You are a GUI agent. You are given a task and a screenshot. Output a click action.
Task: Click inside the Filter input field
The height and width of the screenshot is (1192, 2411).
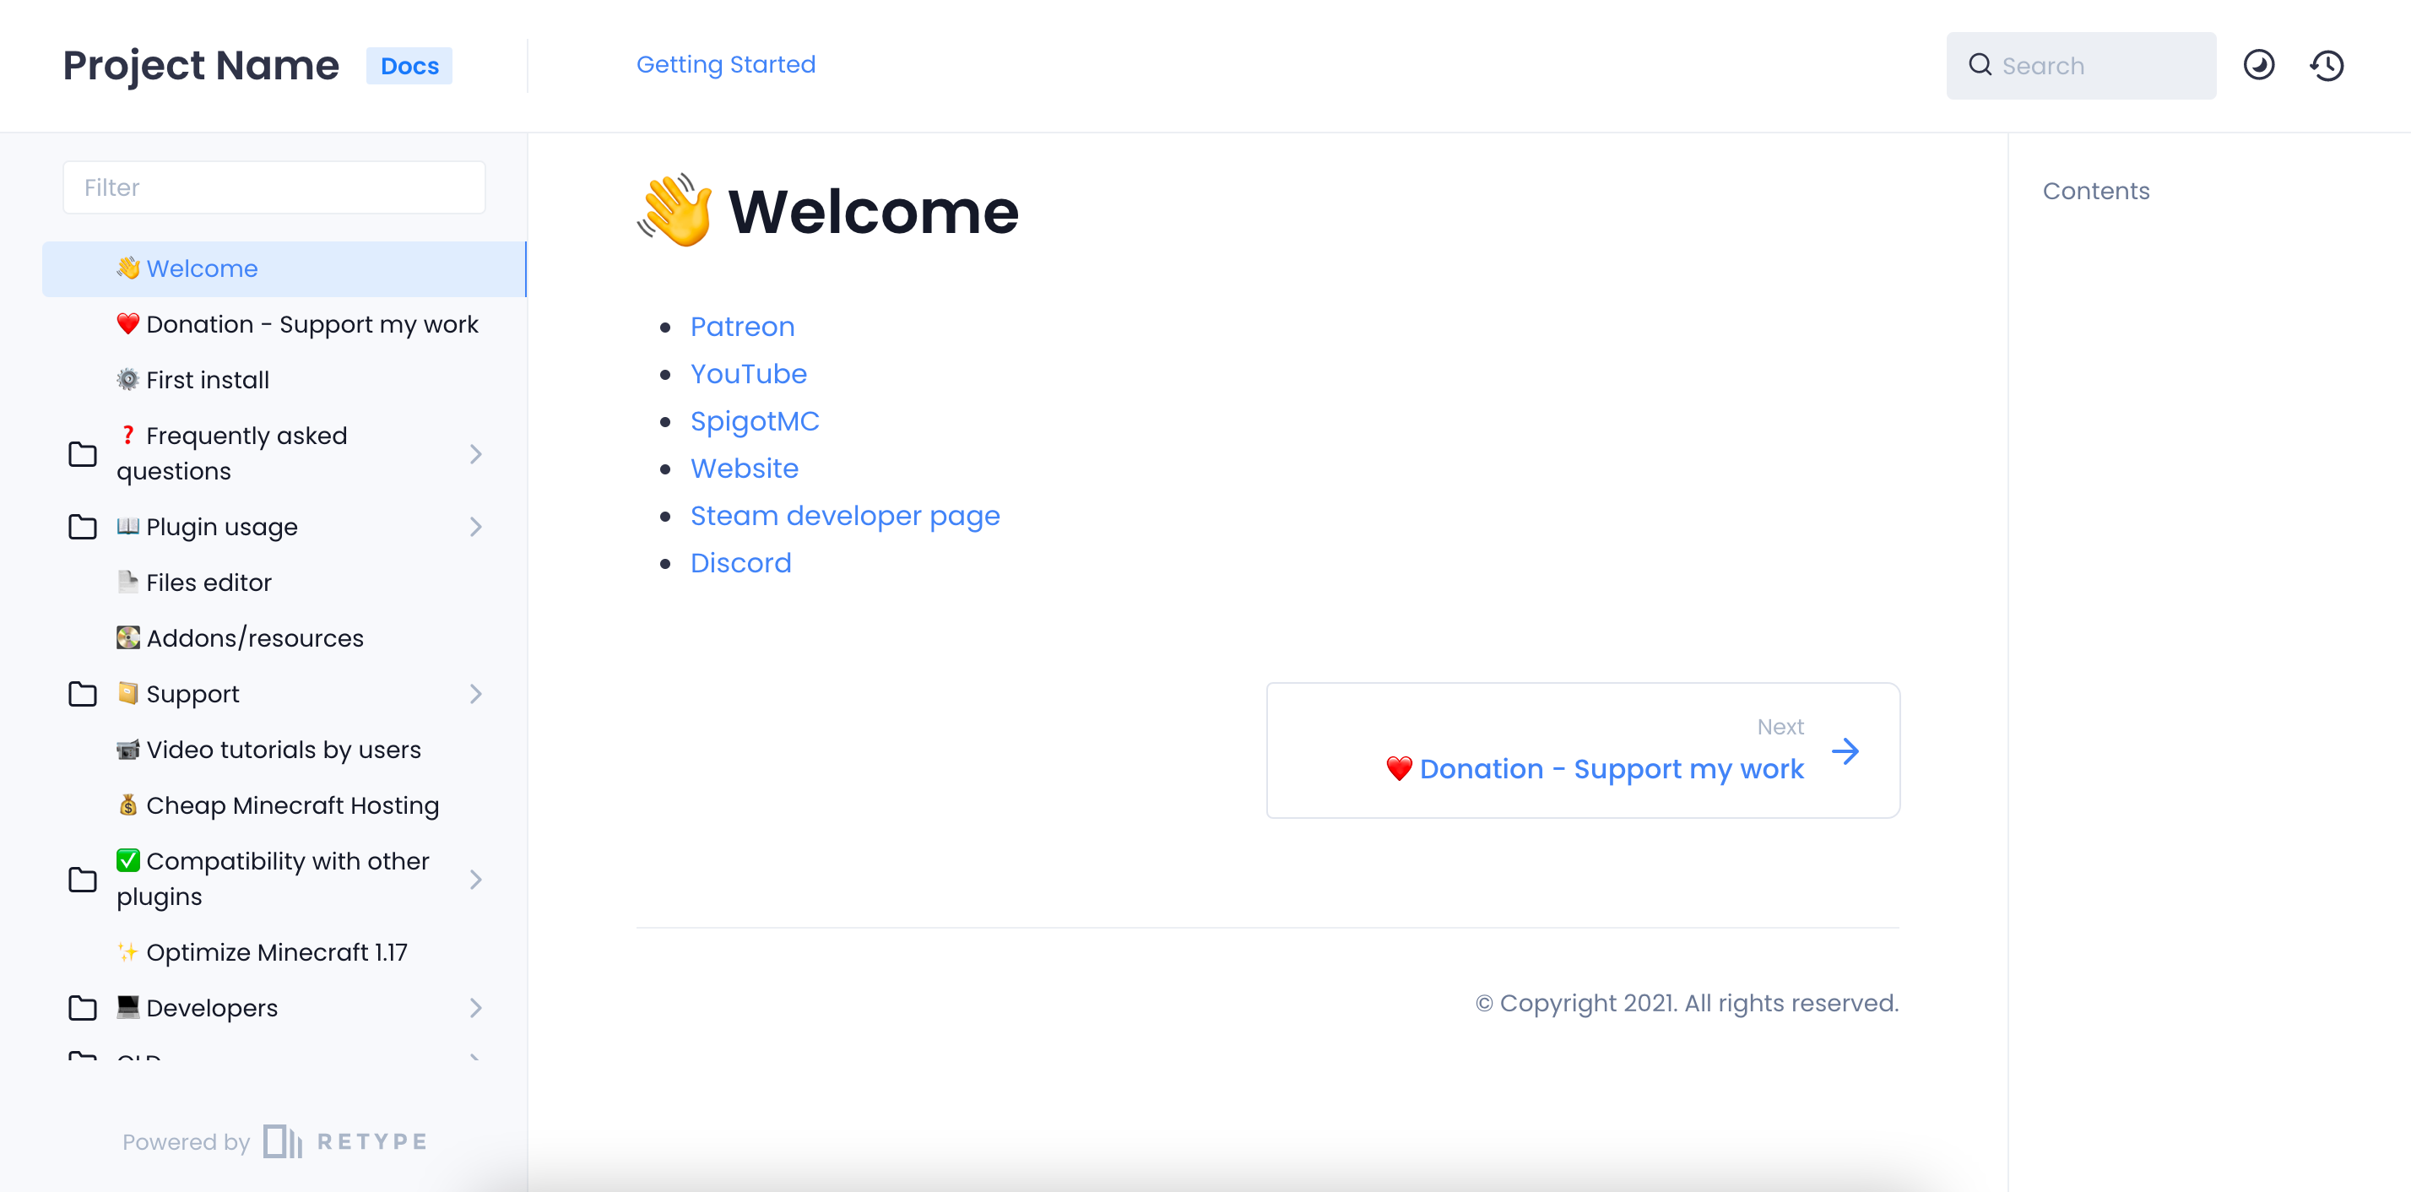274,187
